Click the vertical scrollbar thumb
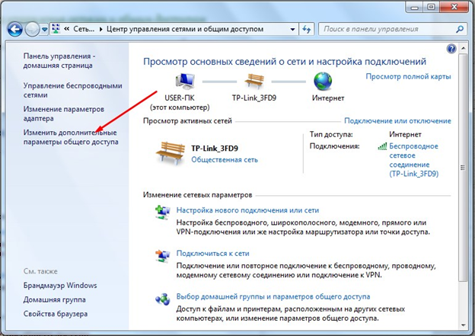The height and width of the screenshot is (336, 475). tap(463, 168)
